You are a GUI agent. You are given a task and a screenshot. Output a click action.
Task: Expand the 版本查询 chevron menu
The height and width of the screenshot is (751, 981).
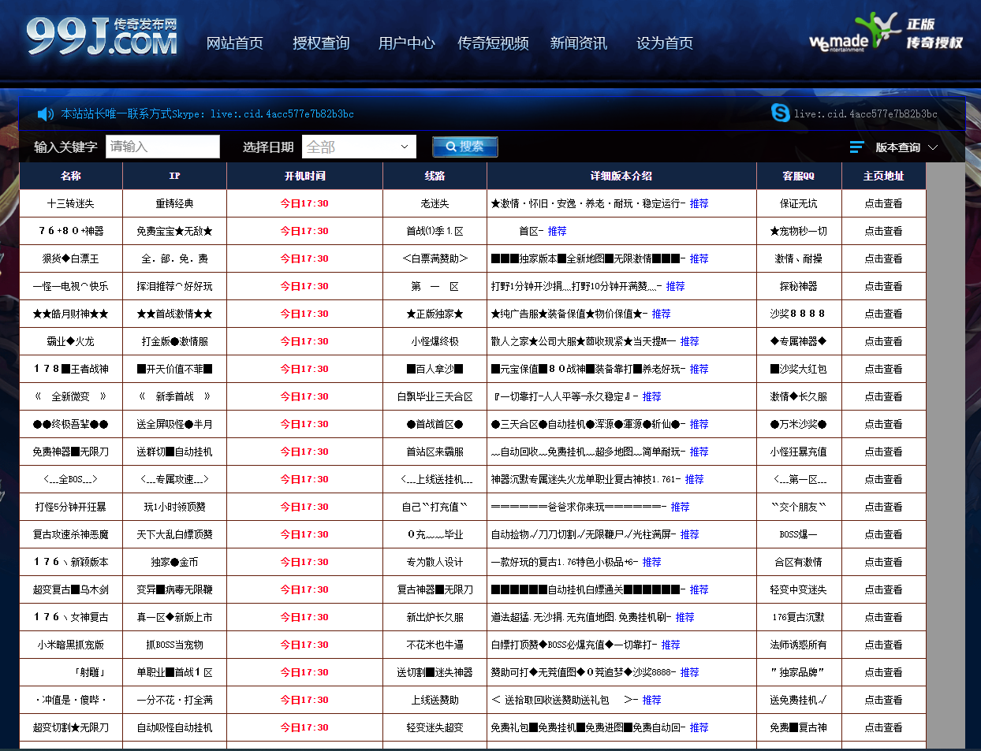[933, 147]
